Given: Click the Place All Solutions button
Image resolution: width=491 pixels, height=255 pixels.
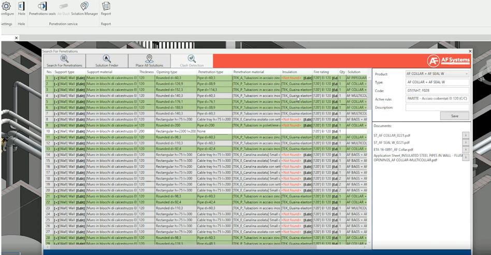Looking at the screenshot, I should pyautogui.click(x=149, y=61).
